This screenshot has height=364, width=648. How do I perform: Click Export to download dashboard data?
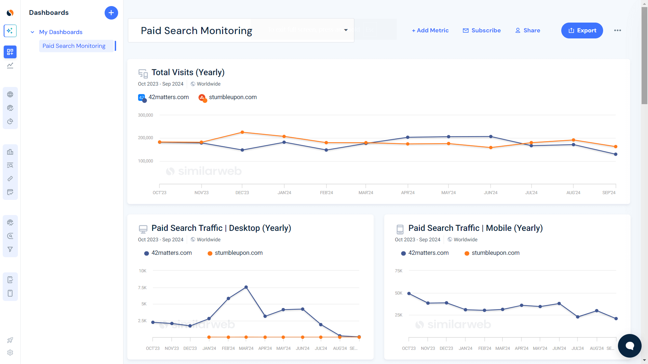pos(582,30)
